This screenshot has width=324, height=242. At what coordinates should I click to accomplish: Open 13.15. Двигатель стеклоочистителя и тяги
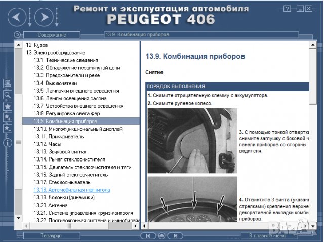click(83, 167)
